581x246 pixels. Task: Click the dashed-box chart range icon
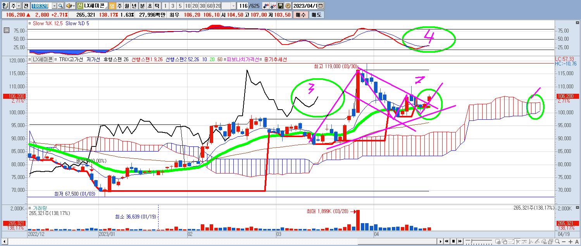tap(511, 241)
